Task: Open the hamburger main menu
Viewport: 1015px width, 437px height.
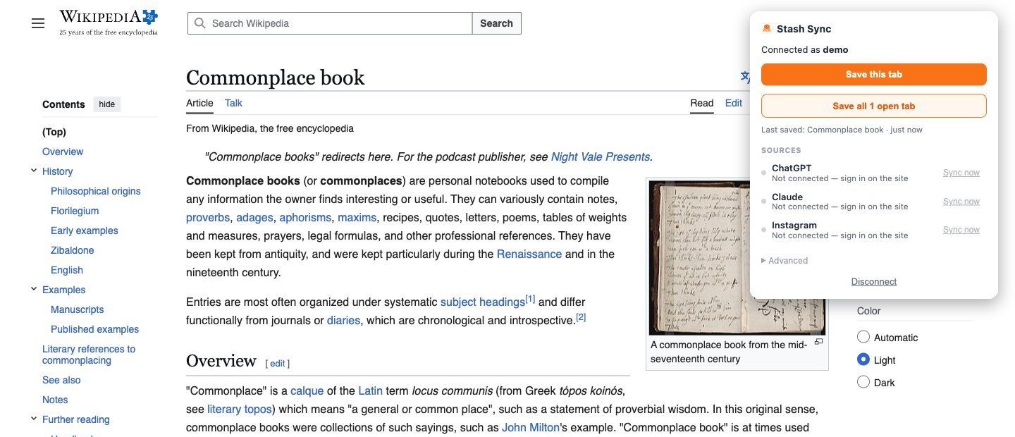Action: click(38, 23)
